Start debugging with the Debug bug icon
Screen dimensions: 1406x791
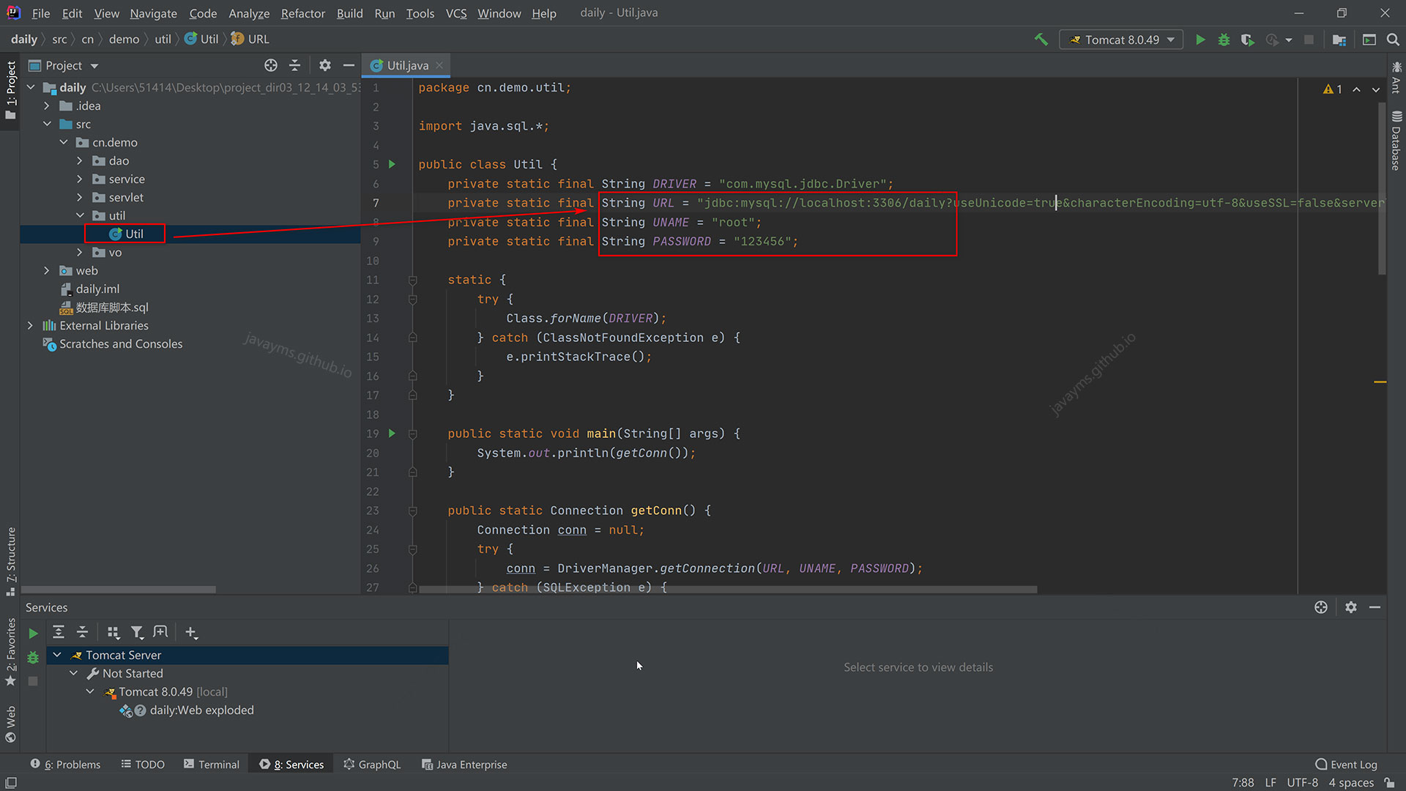pyautogui.click(x=1224, y=40)
